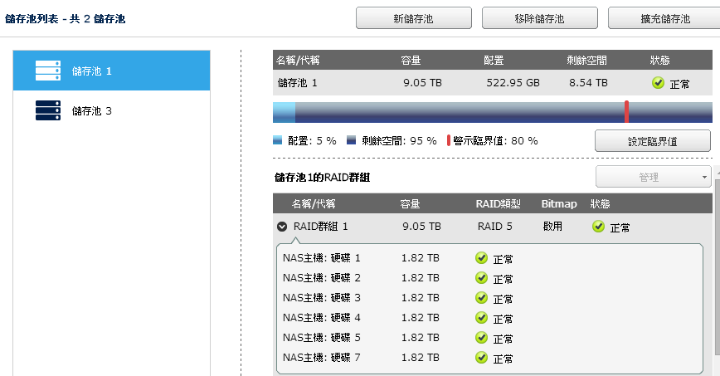This screenshot has width=720, height=376.
Task: Select 儲存池 3 in the pool list
Action: pyautogui.click(x=112, y=111)
